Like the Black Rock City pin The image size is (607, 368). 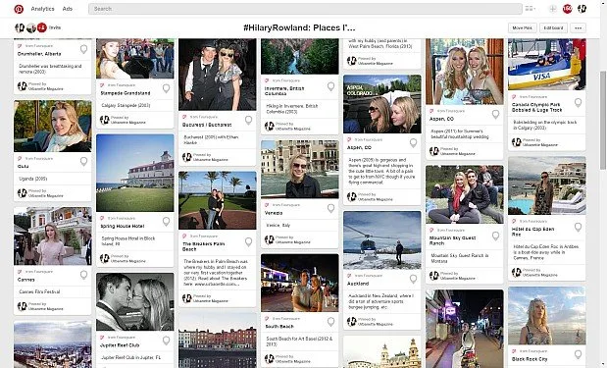pos(578,354)
